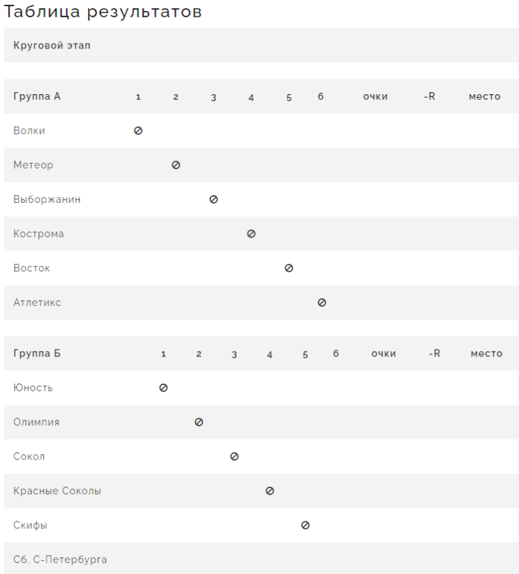The width and height of the screenshot is (519, 574).
Task: Click the blocked-cell icon in the Кострома row
Action: (251, 234)
